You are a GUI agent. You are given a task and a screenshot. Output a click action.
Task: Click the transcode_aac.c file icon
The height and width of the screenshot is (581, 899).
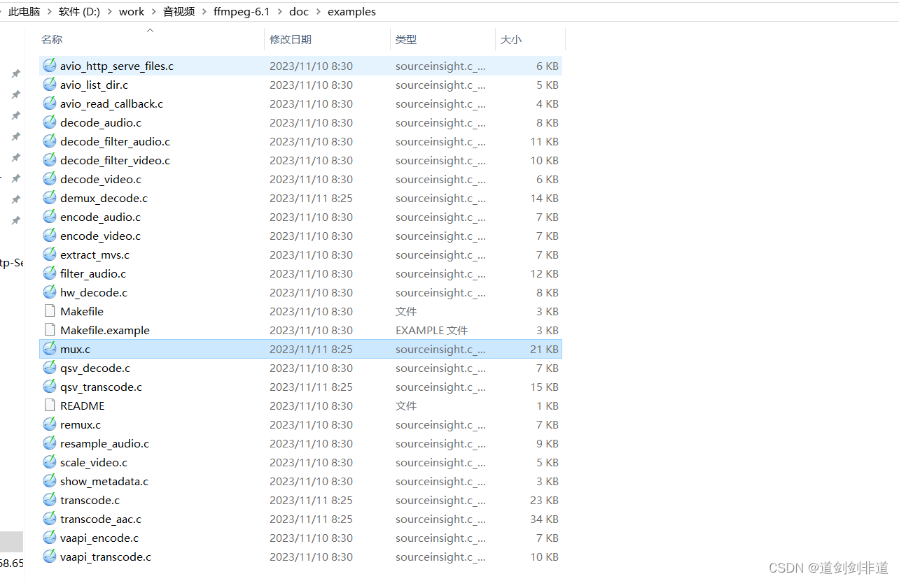coord(49,519)
